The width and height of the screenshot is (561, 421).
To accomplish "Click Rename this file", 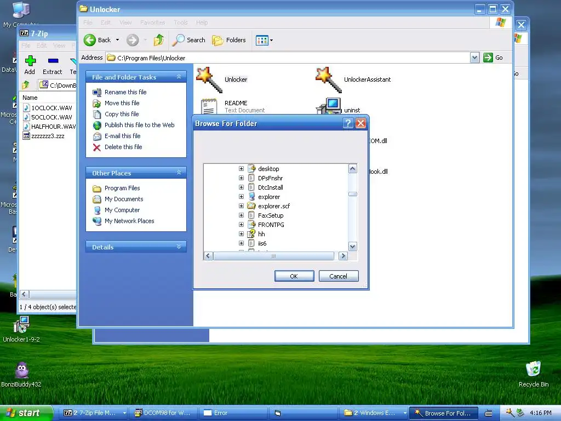I will point(125,92).
